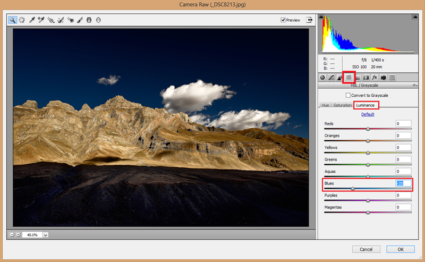Click the Oranges luminance slider handle

click(x=368, y=140)
